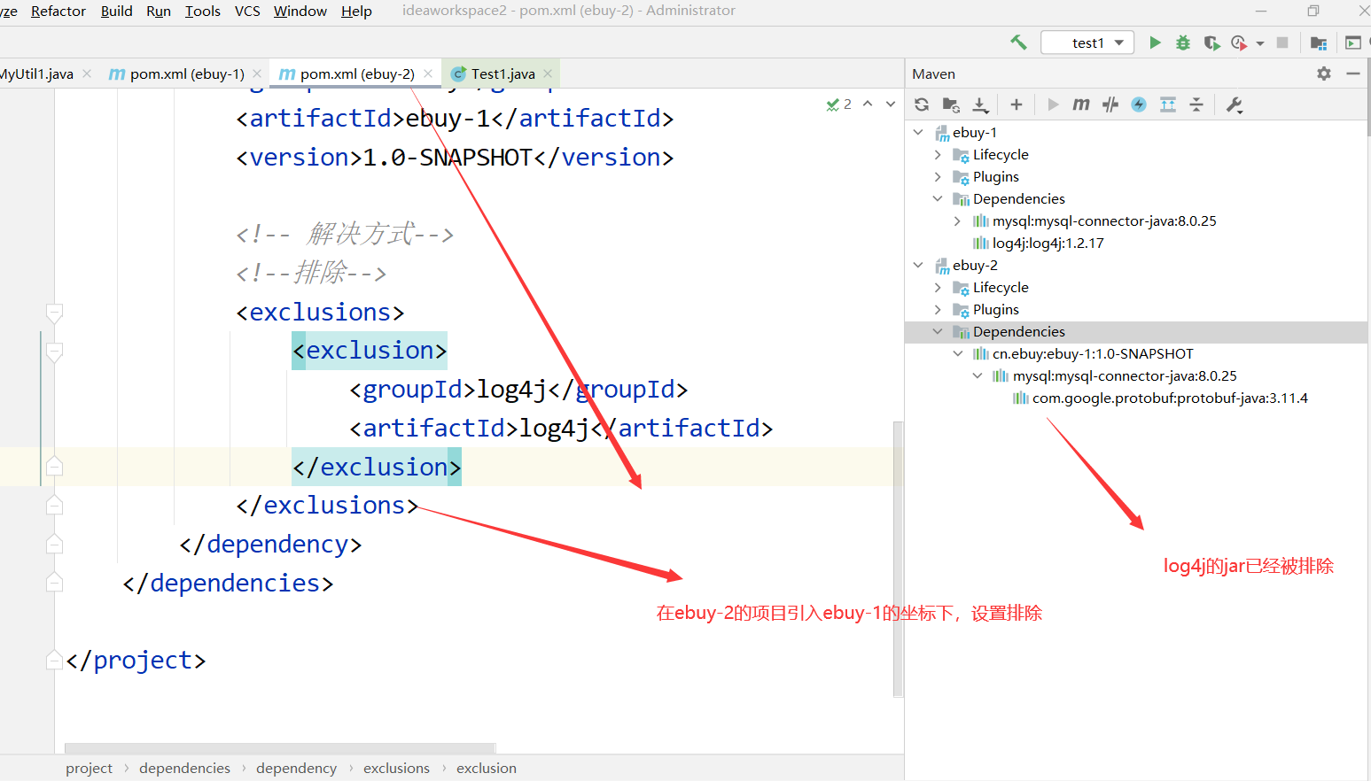Go to next highlighted problem arrow
Screen dimensions: 1371x781
coord(891,104)
